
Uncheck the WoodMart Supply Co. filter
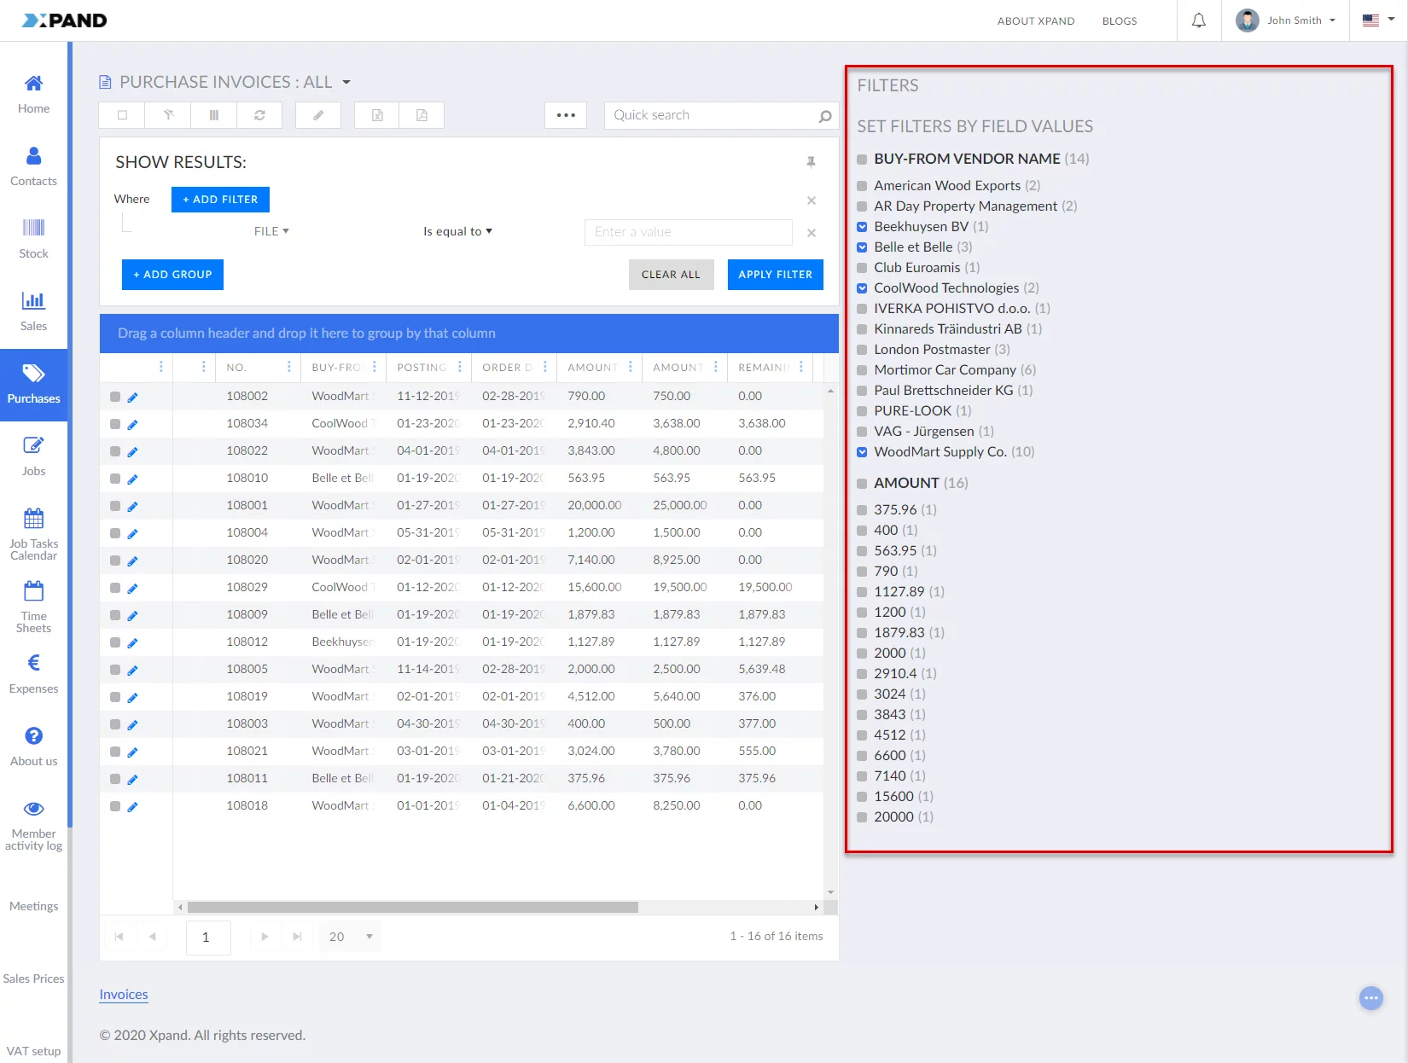862,452
